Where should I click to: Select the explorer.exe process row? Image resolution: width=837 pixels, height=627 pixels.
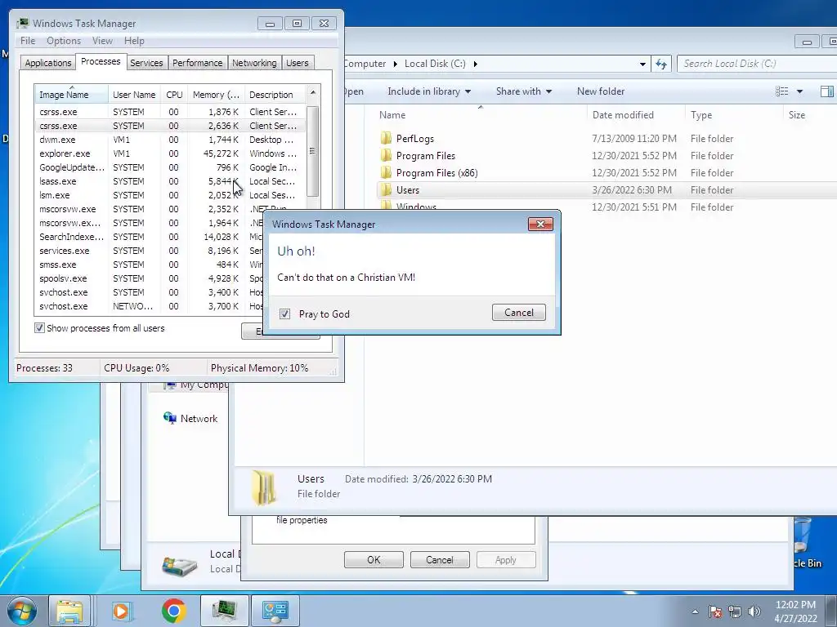(170, 153)
